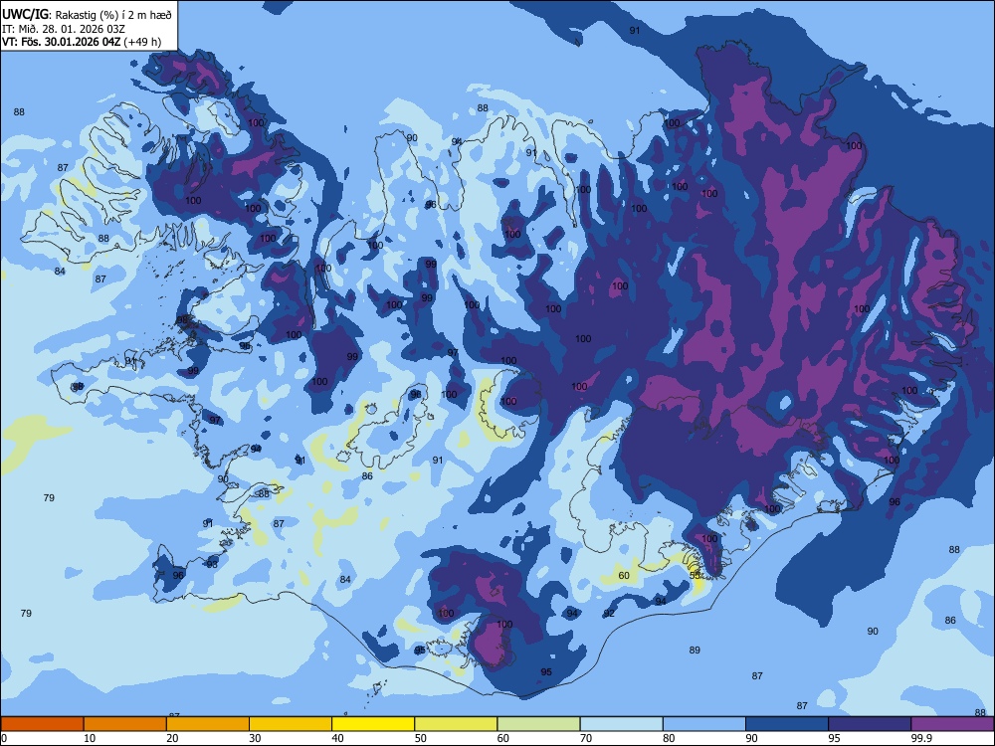Screen dimensions: 995x746
Task: Click the legend label '0'
Action: coord(4,738)
